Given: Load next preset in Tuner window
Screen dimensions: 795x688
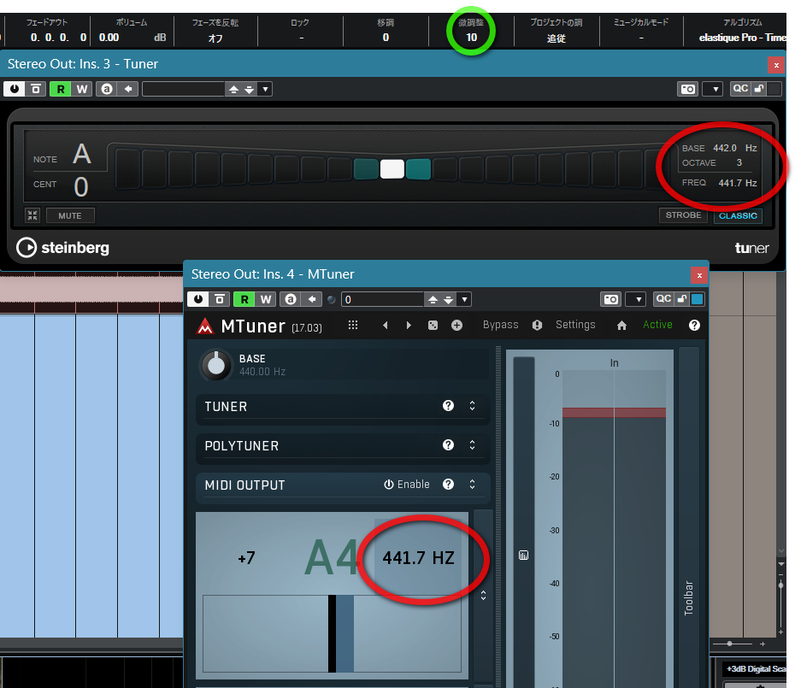Looking at the screenshot, I should point(250,89).
